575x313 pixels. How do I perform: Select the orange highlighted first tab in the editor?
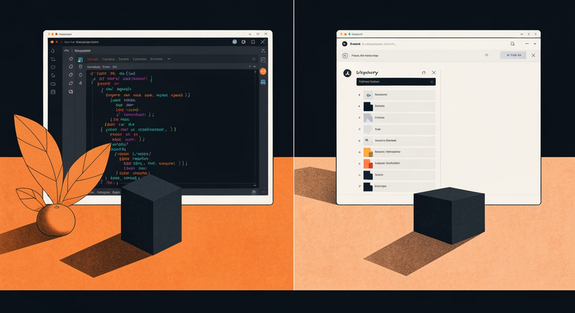(x=93, y=59)
